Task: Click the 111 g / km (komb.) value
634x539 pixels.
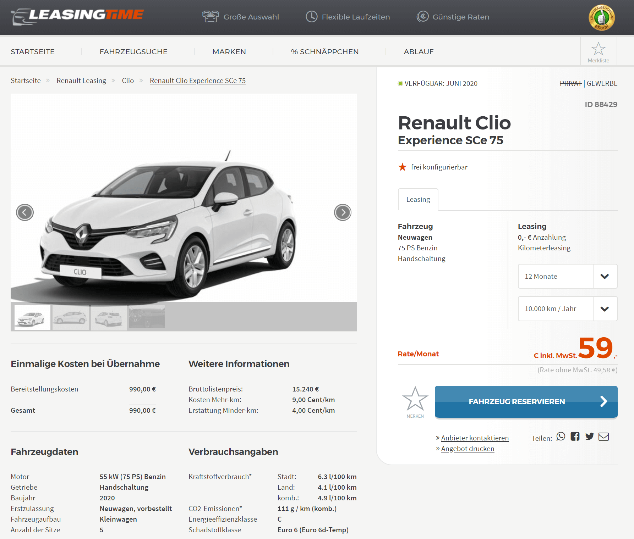Action: [x=307, y=509]
